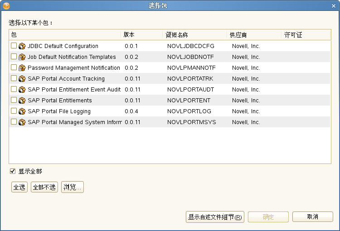Screen dimensions: 340x231
Task: Click the NOVLPORTENT short name cell
Action: tap(189, 101)
